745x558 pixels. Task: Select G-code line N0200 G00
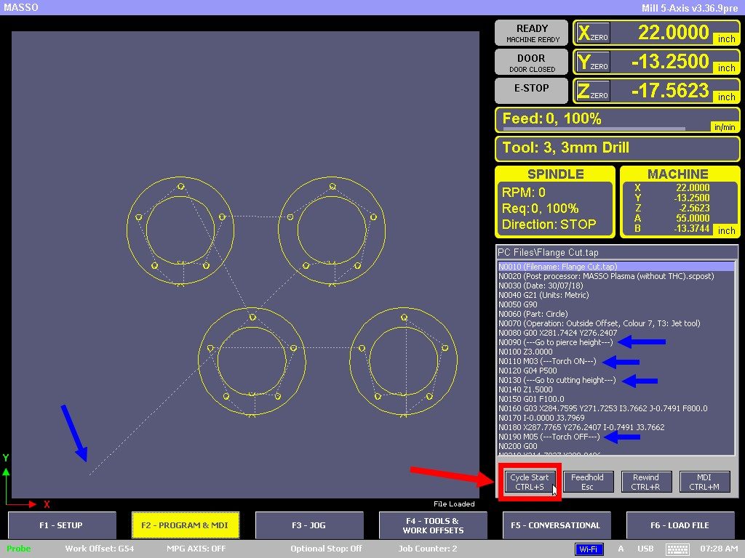pos(616,447)
